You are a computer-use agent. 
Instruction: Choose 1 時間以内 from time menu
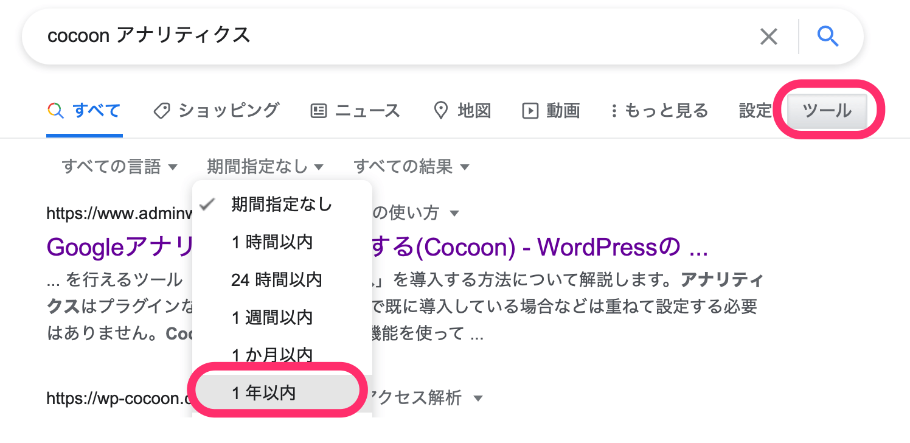[271, 242]
